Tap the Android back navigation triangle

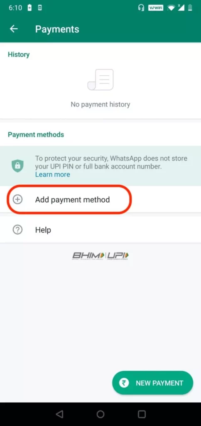coord(59,414)
